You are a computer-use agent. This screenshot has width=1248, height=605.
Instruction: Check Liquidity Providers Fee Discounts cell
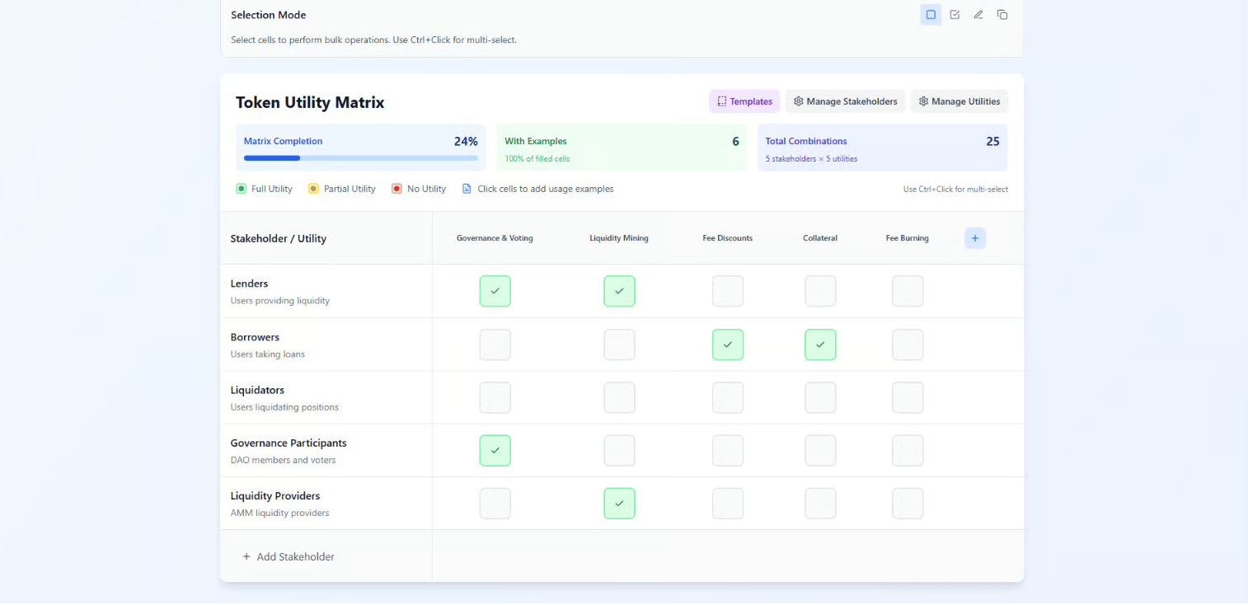[x=728, y=504]
